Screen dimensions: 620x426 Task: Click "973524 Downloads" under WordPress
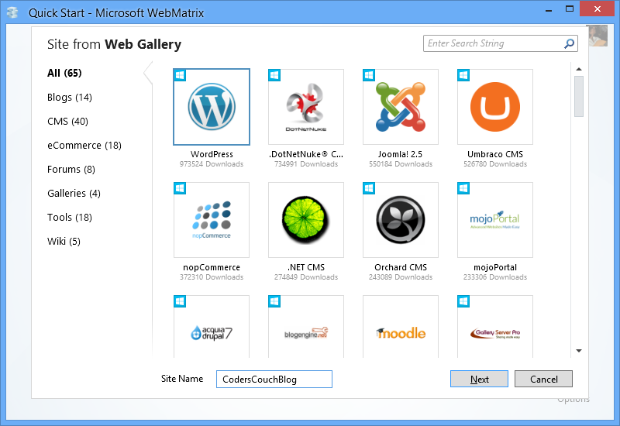pos(212,164)
